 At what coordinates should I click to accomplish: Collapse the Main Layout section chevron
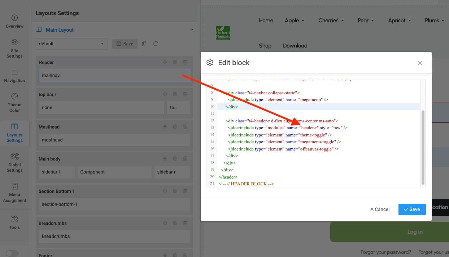click(x=192, y=30)
